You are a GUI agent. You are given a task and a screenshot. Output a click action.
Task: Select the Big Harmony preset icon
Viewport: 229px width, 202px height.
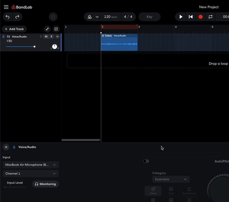189,191
